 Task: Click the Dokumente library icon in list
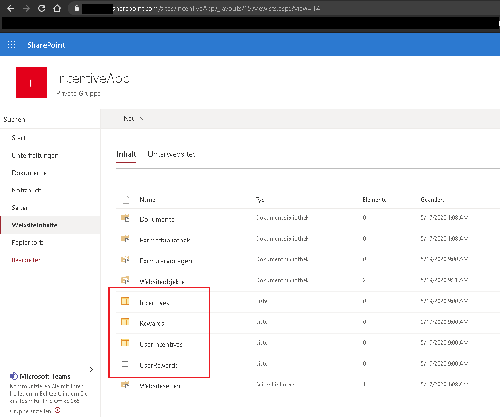(x=125, y=218)
